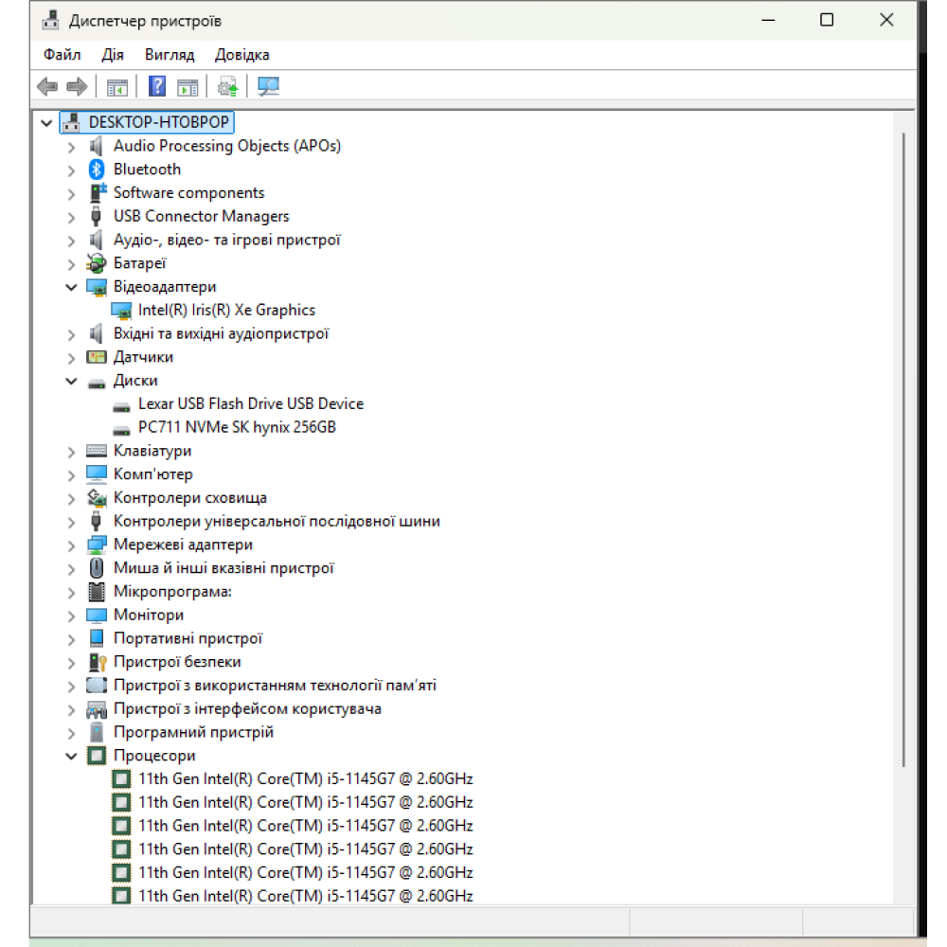The image size is (947, 947).
Task: Maximize the Диспетчер пристроїв window
Action: tap(827, 21)
